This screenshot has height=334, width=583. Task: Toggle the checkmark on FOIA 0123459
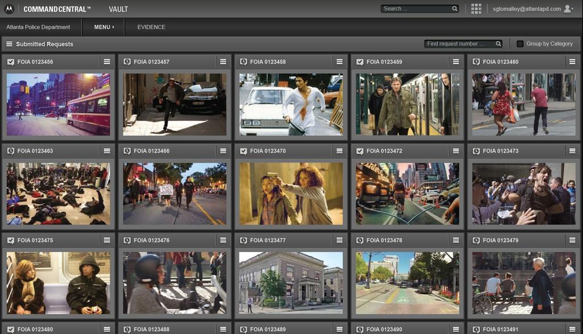pos(360,61)
